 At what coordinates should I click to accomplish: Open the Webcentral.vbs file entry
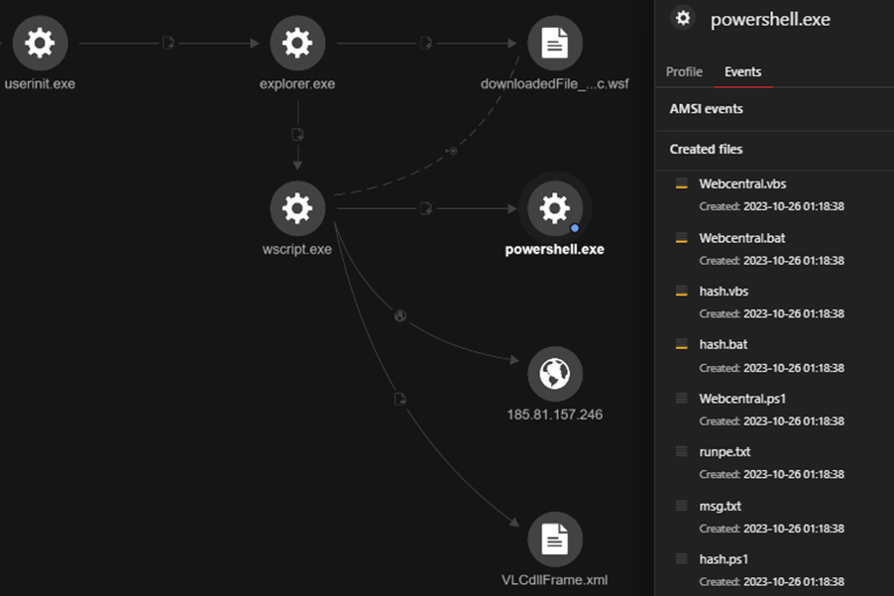[742, 184]
